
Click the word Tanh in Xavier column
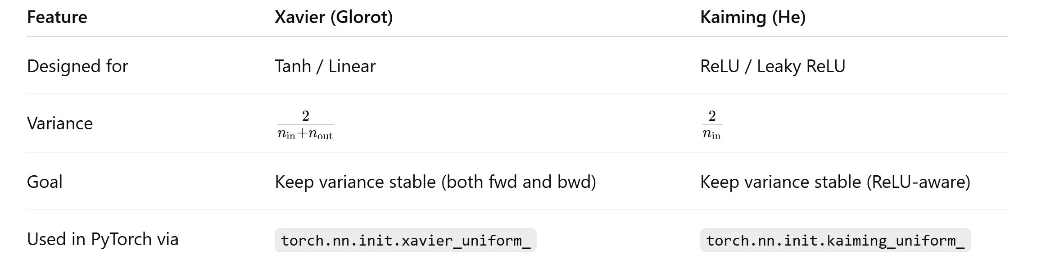click(293, 66)
